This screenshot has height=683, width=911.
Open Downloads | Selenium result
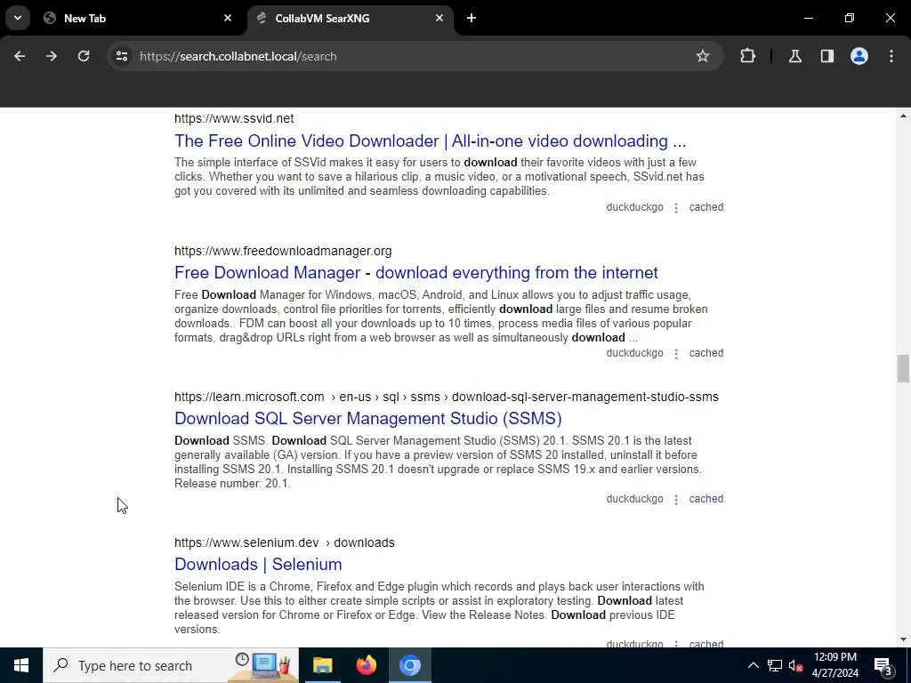pyautogui.click(x=258, y=565)
